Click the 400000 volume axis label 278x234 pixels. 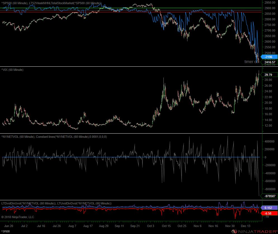click(x=270, y=141)
